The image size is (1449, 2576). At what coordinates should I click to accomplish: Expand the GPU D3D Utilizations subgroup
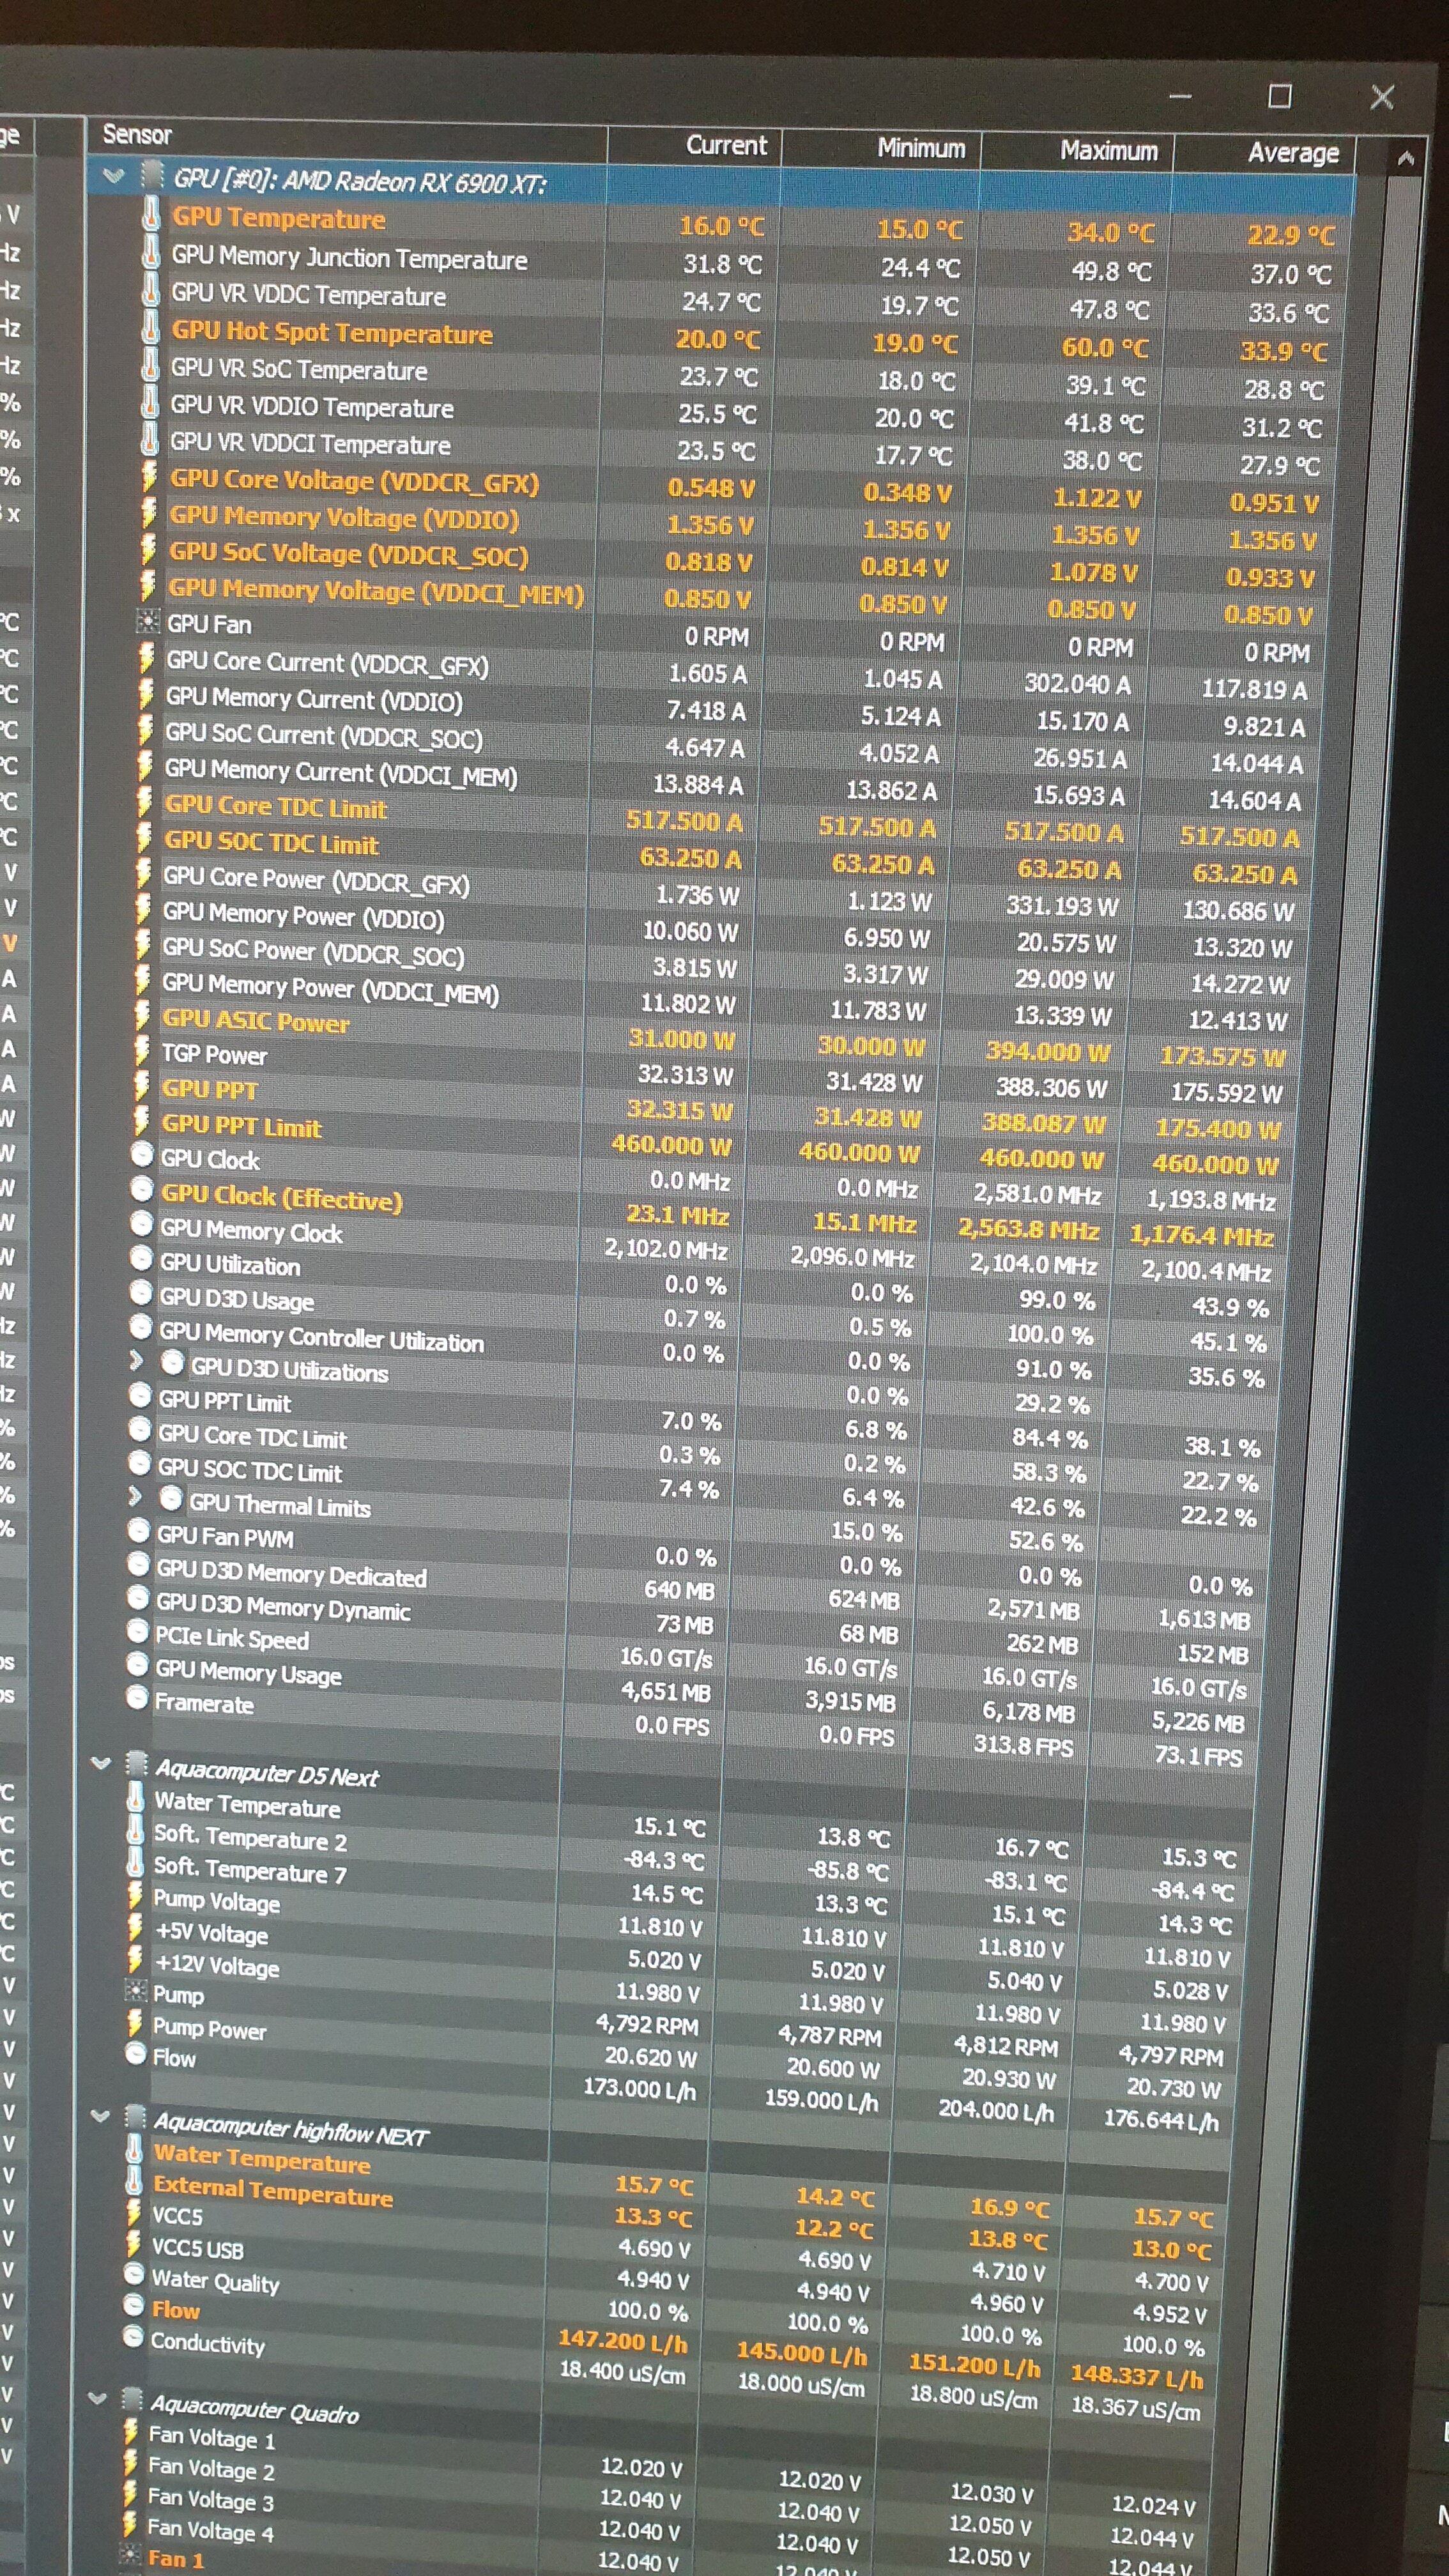point(137,1361)
